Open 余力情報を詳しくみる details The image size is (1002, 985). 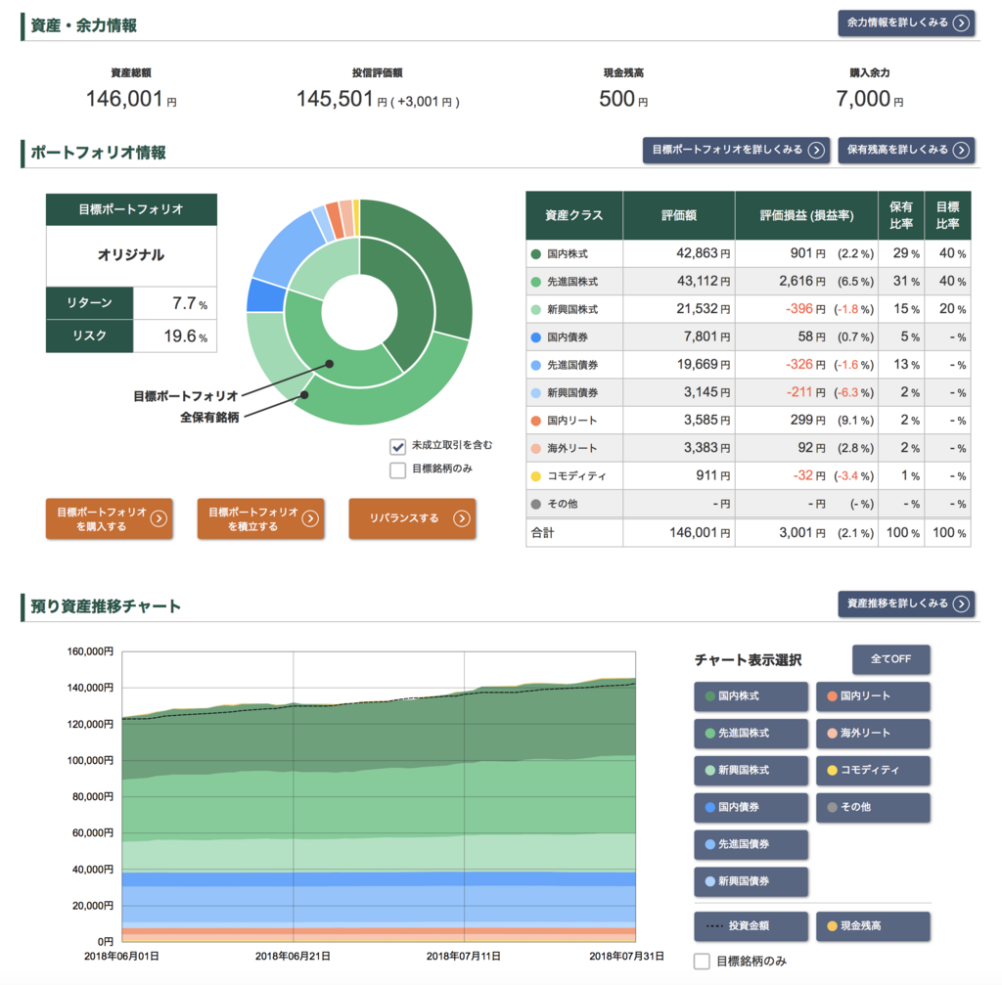(906, 23)
